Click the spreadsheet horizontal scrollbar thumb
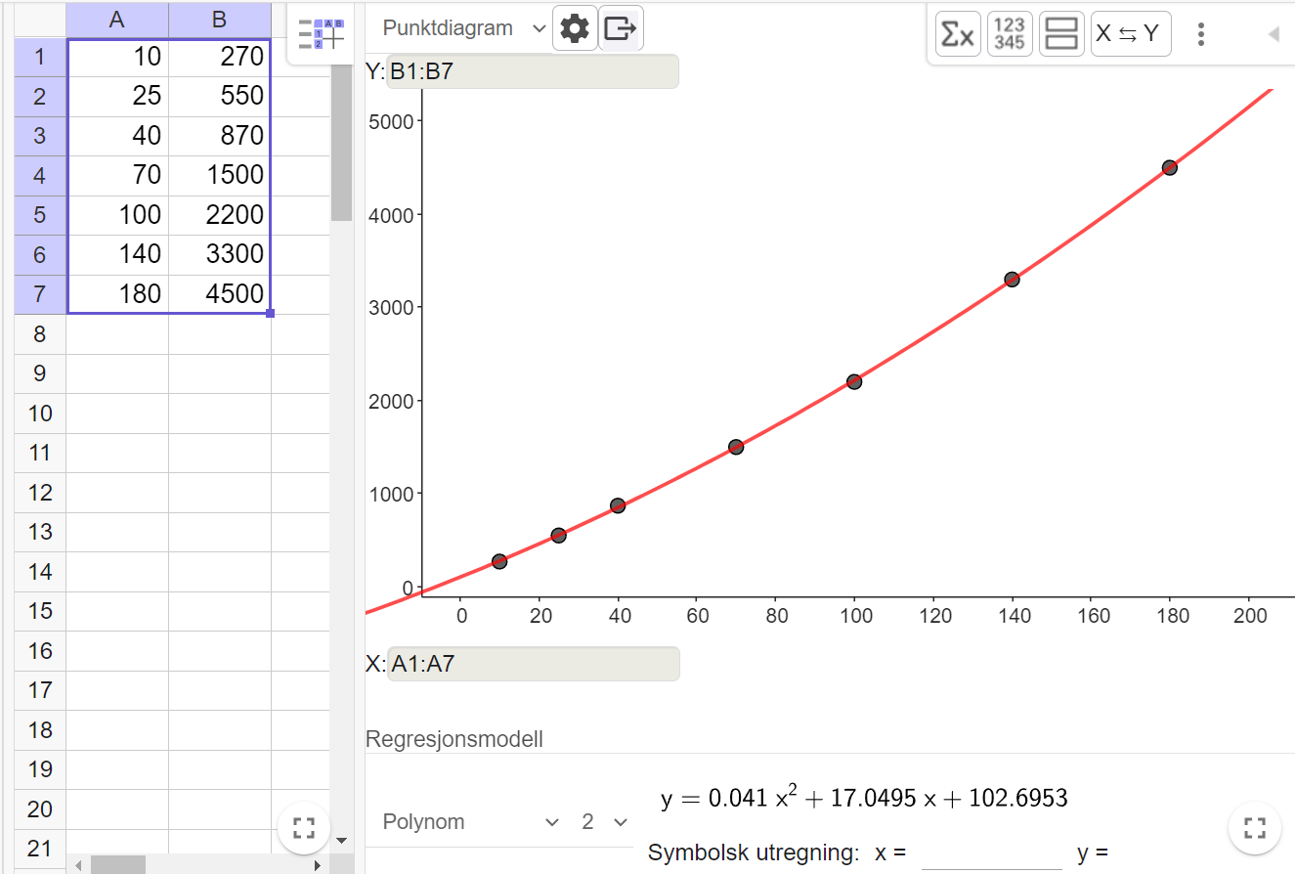Image resolution: width=1295 pixels, height=874 pixels. pos(117,865)
